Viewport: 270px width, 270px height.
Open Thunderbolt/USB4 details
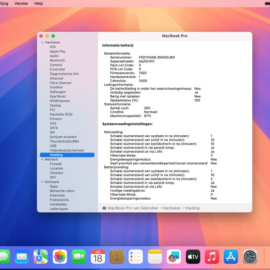[x=64, y=141]
